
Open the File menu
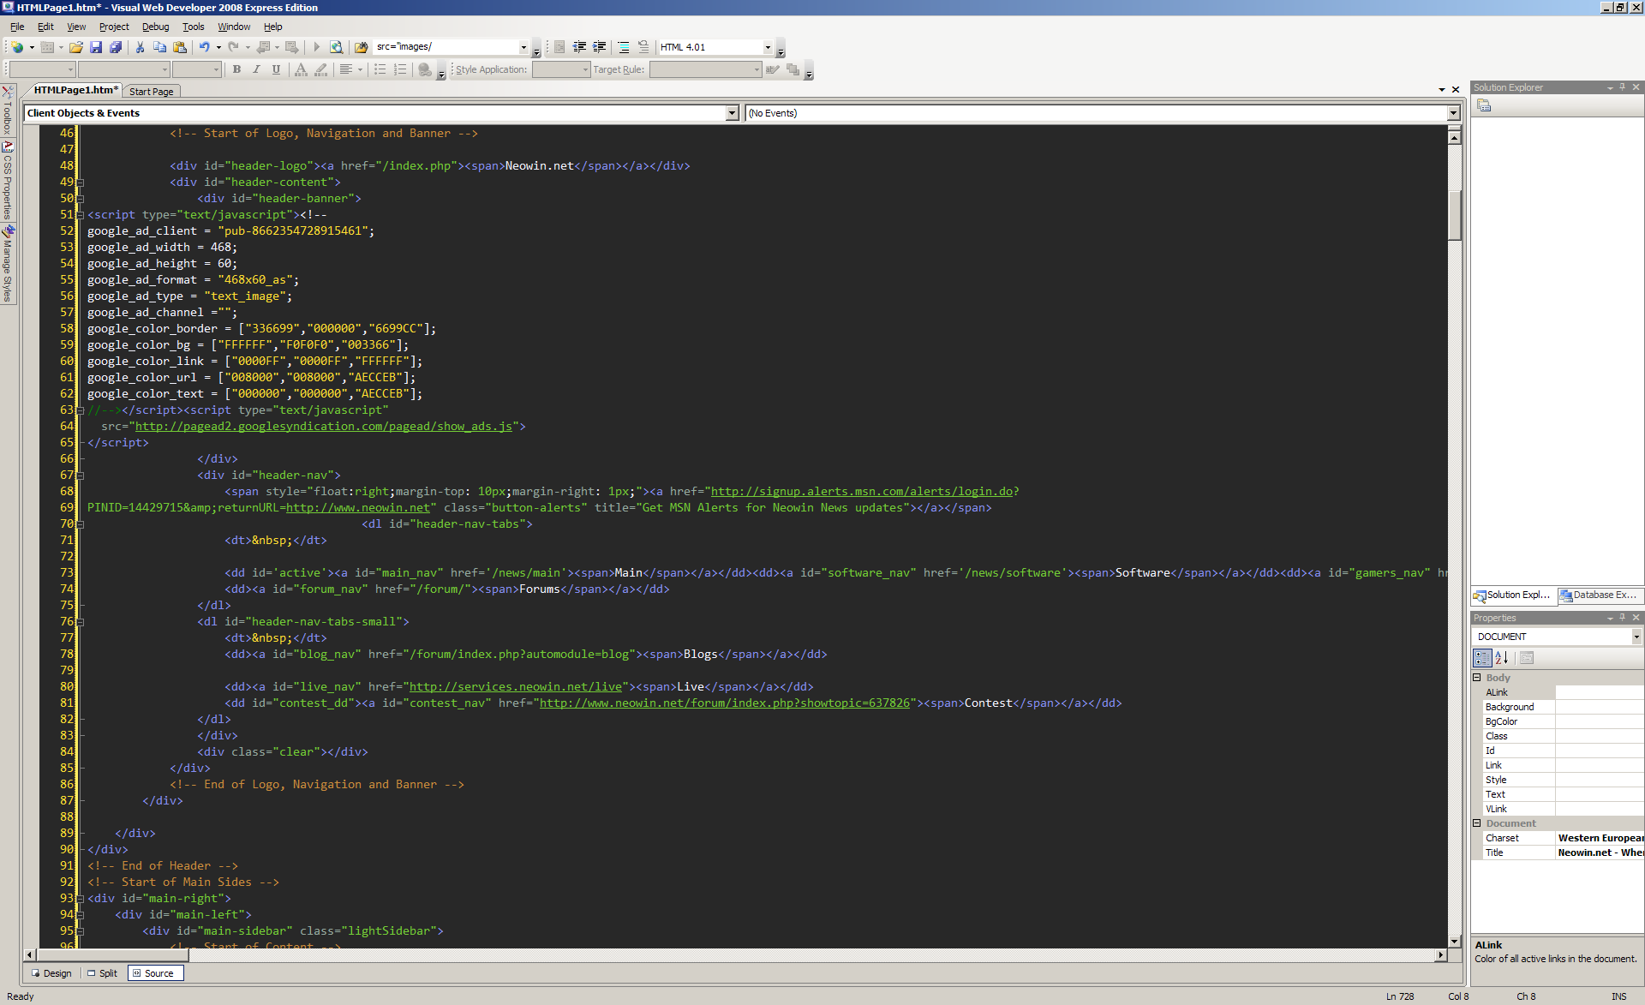click(17, 27)
